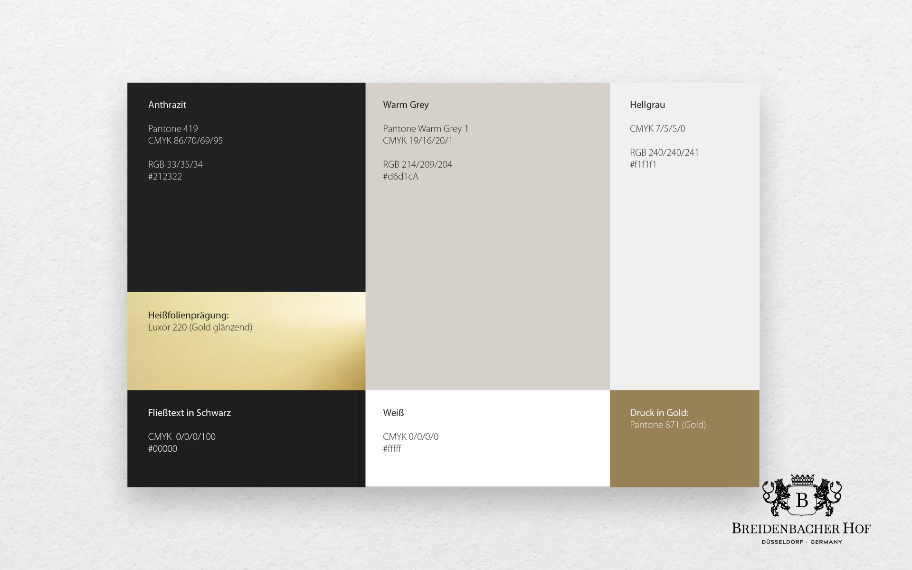
Task: Click the Pantone Warm Grey 1 text
Action: click(x=426, y=129)
